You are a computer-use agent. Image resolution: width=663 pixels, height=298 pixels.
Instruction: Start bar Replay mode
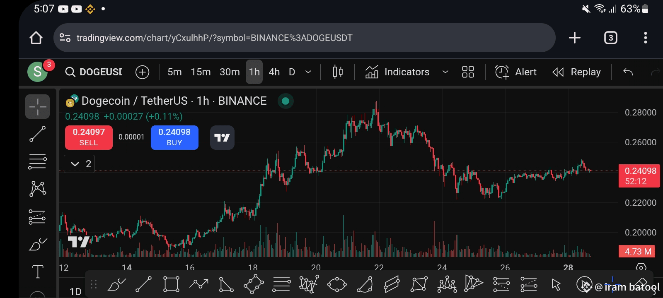[576, 72]
